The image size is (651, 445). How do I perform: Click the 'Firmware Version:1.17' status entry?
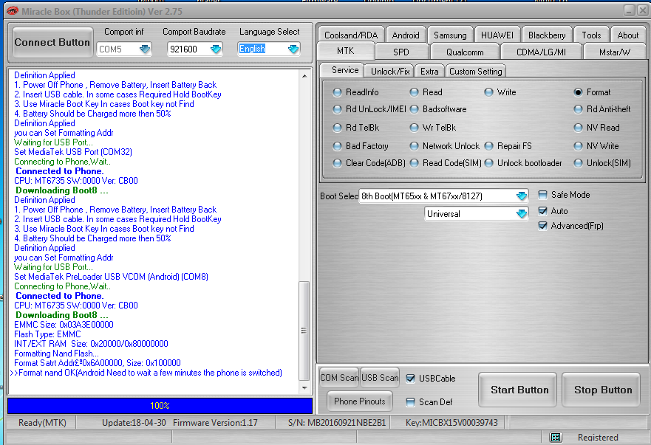215,423
